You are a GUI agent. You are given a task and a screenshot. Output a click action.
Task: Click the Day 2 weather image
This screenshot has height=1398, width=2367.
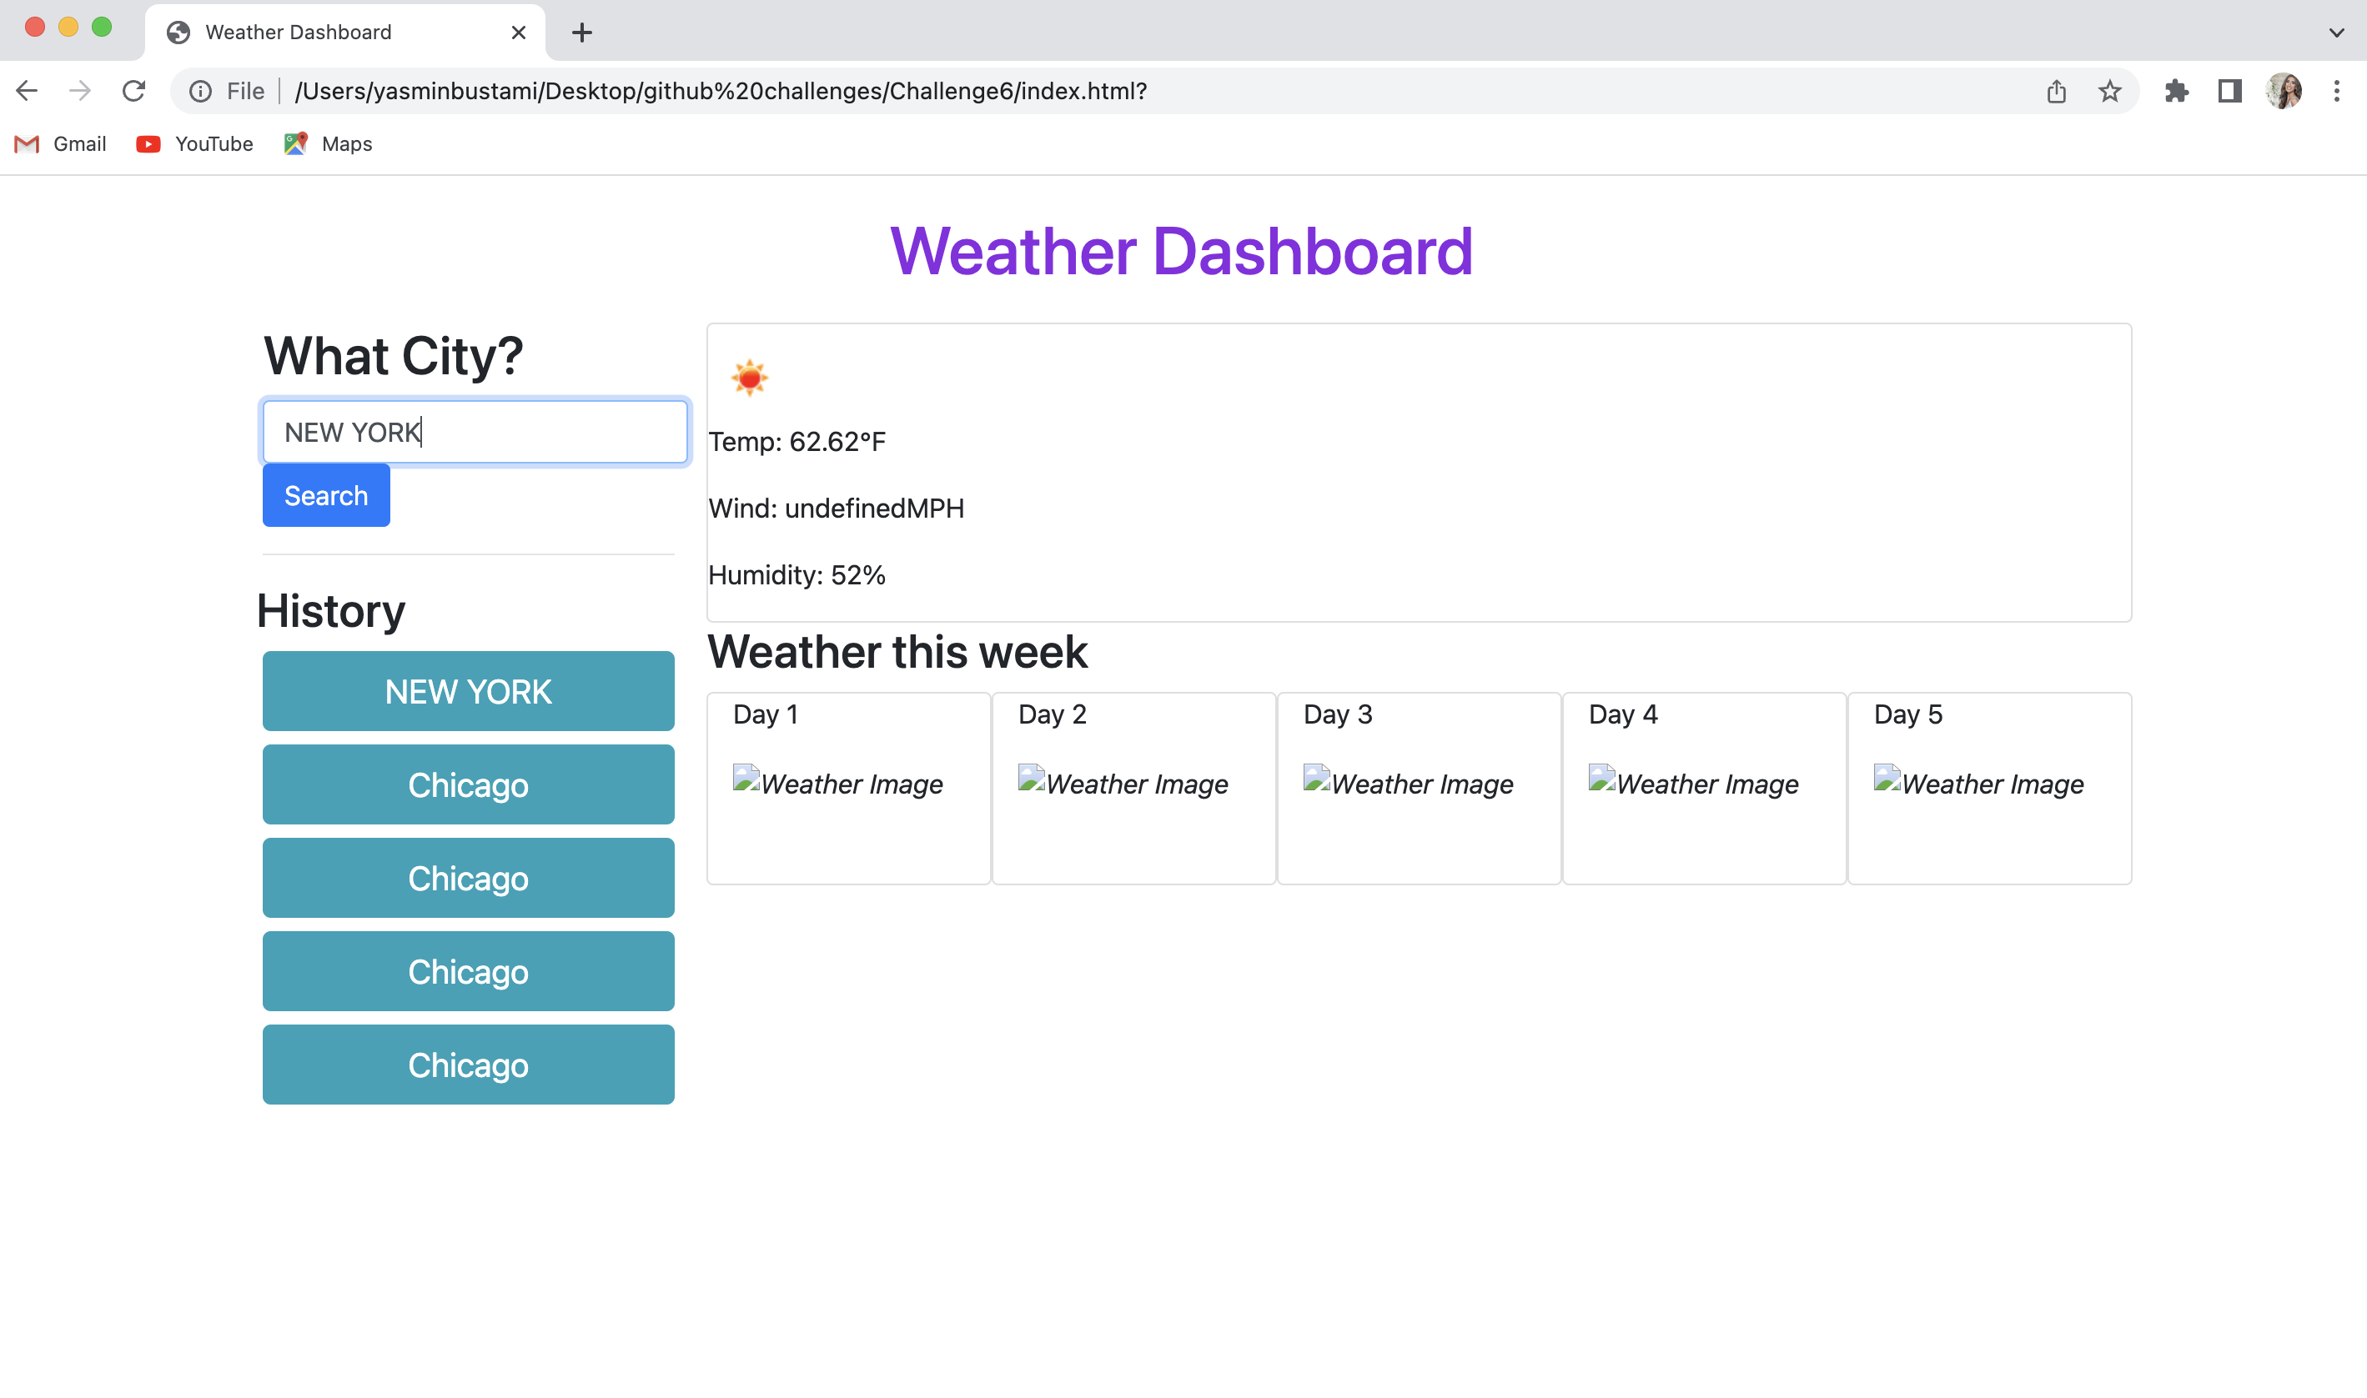tap(1123, 784)
